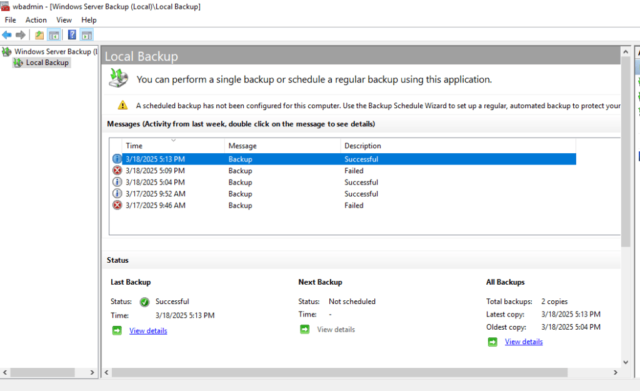Click the Forward arrow toolbar icon
Screen dimensions: 640x391
point(21,35)
